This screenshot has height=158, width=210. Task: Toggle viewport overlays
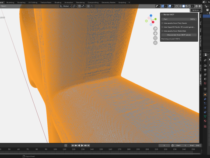(x=170, y=6)
